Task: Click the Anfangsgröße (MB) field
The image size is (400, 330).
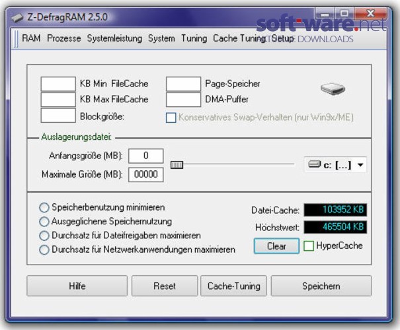Action: pyautogui.click(x=146, y=156)
